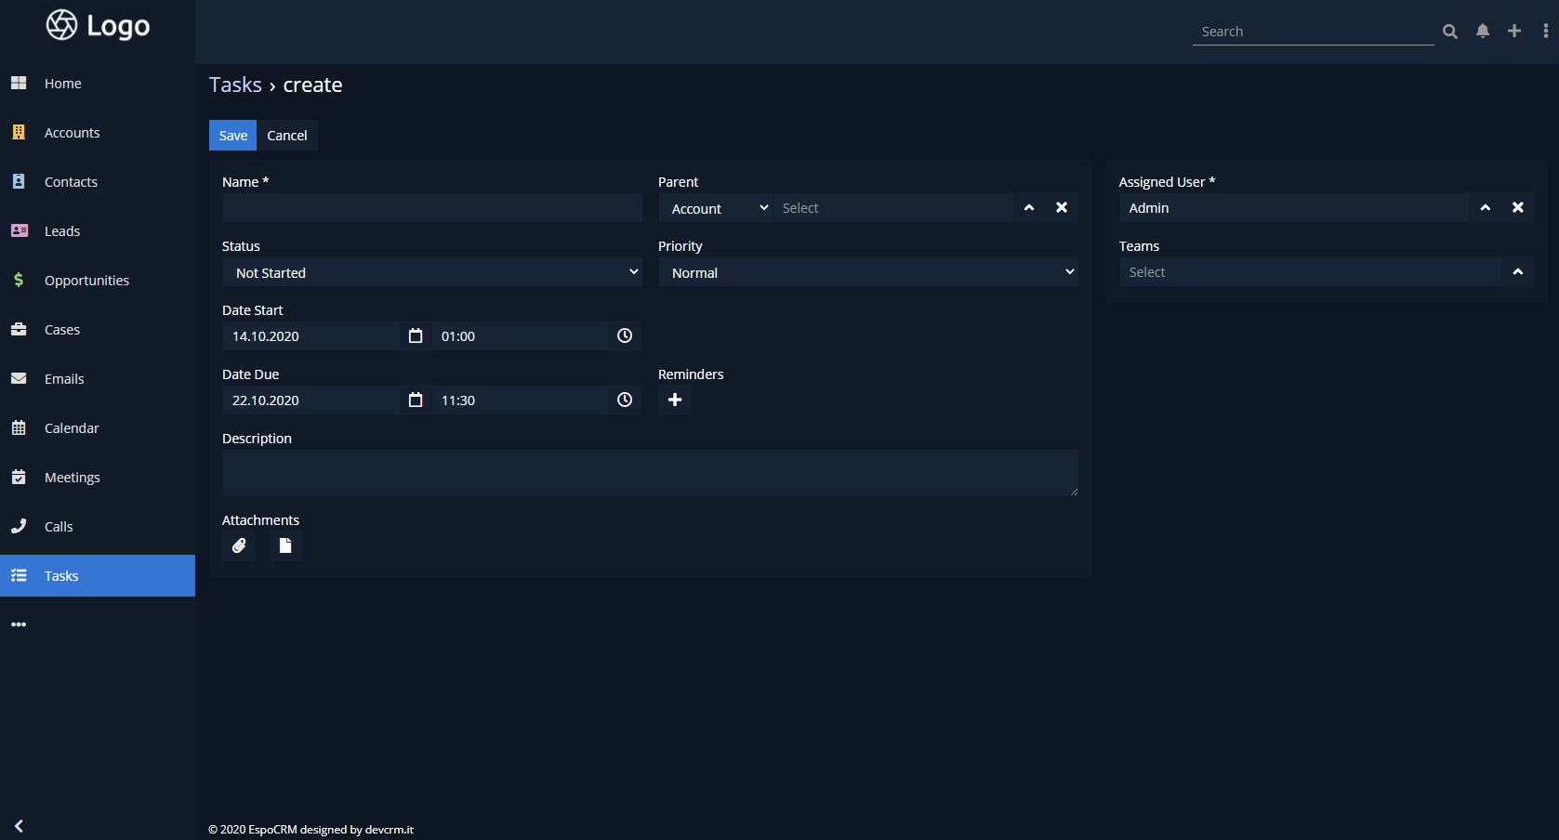Click Date Start field 14.10.2020
Image resolution: width=1559 pixels, height=840 pixels.
click(x=311, y=336)
